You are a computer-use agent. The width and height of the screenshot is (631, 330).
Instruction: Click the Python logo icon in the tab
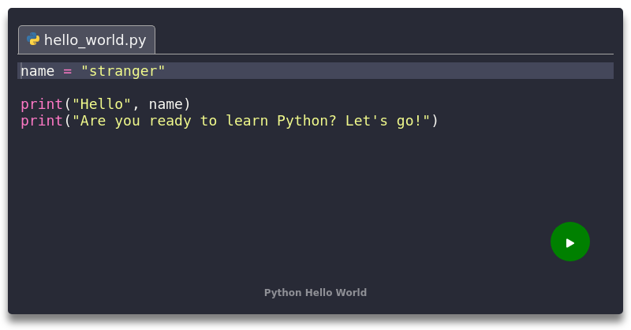click(33, 39)
